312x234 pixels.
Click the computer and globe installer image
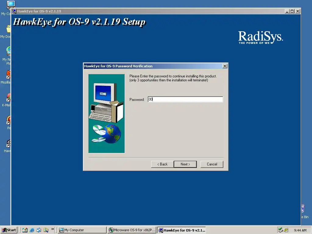pos(106,113)
